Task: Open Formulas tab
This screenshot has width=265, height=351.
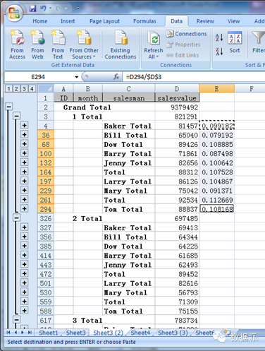Action: (144, 21)
